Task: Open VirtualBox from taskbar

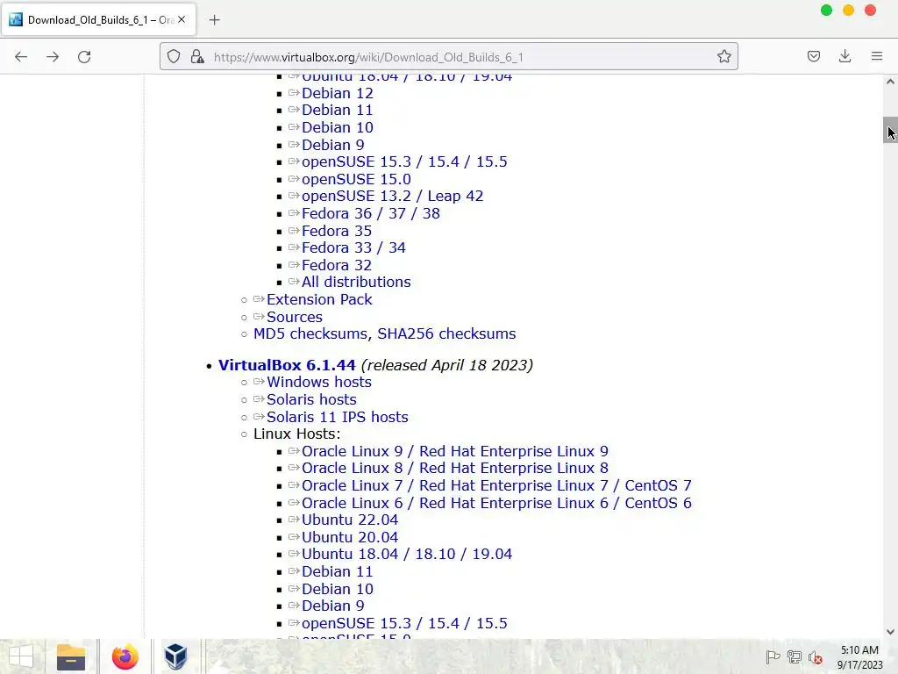Action: pos(175,656)
